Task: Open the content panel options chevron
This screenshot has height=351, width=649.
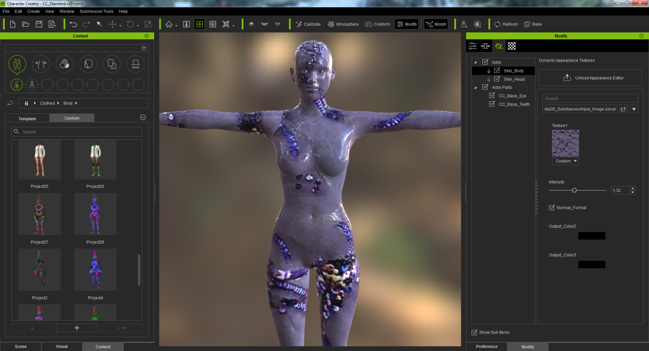Action: tap(143, 118)
